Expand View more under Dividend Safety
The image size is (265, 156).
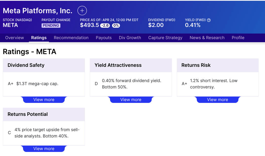coord(44,100)
